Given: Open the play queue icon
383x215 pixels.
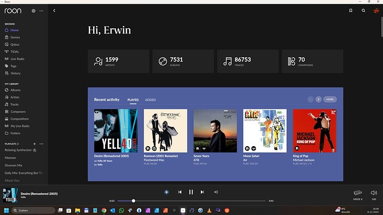Looking at the screenshot, I should [x=216, y=192].
